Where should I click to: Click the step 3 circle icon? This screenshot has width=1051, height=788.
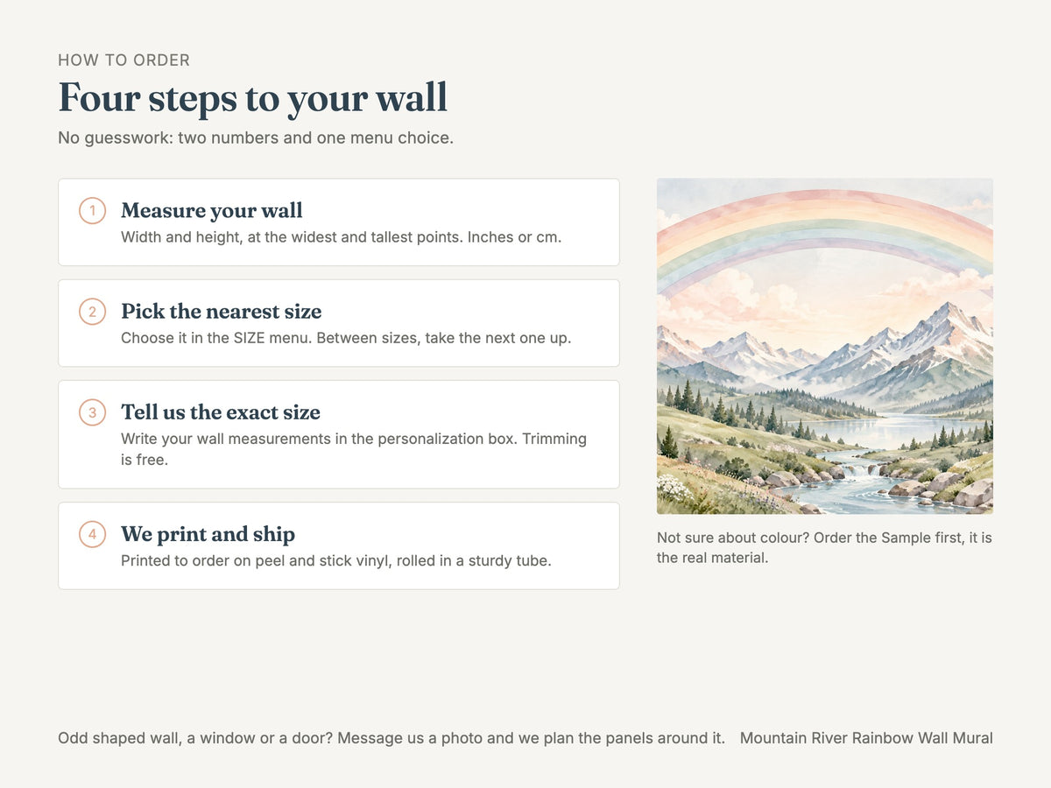[x=92, y=412]
